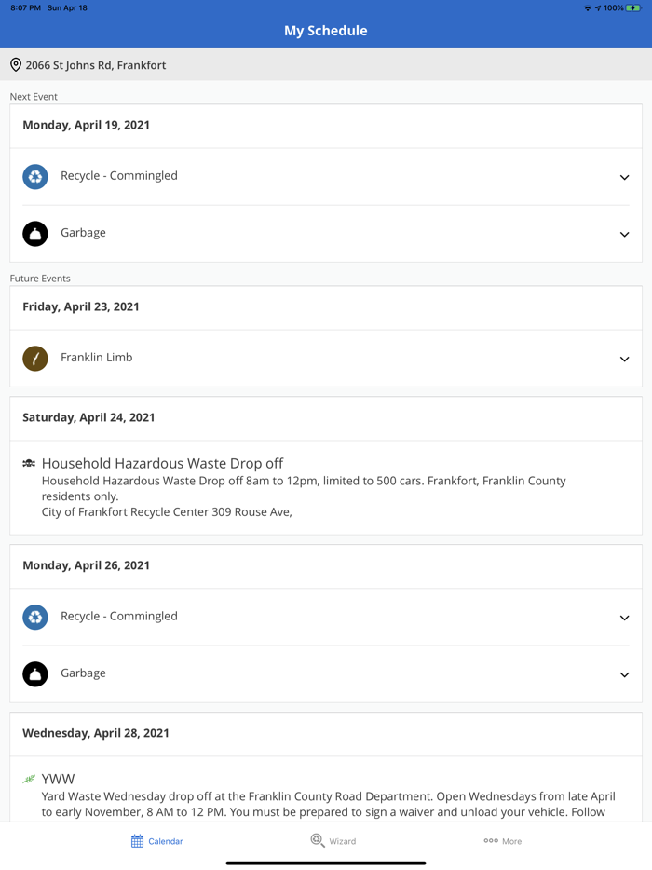Open the Wizard tab
The image size is (652, 870).
(x=333, y=841)
